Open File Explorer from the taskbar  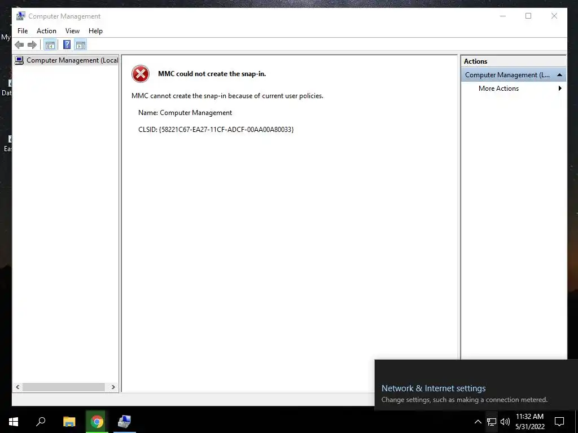(x=69, y=422)
